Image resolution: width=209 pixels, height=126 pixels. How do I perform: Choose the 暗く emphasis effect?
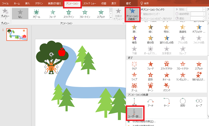tap(150, 29)
